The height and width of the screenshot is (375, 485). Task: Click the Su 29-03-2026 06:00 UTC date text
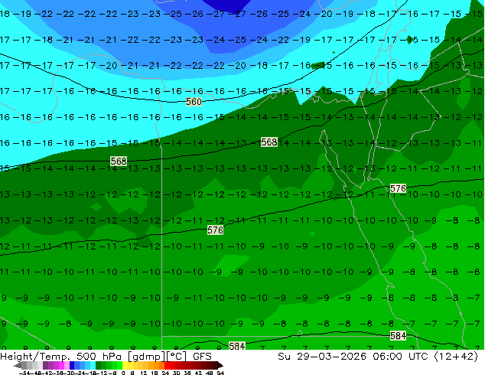pos(353,357)
